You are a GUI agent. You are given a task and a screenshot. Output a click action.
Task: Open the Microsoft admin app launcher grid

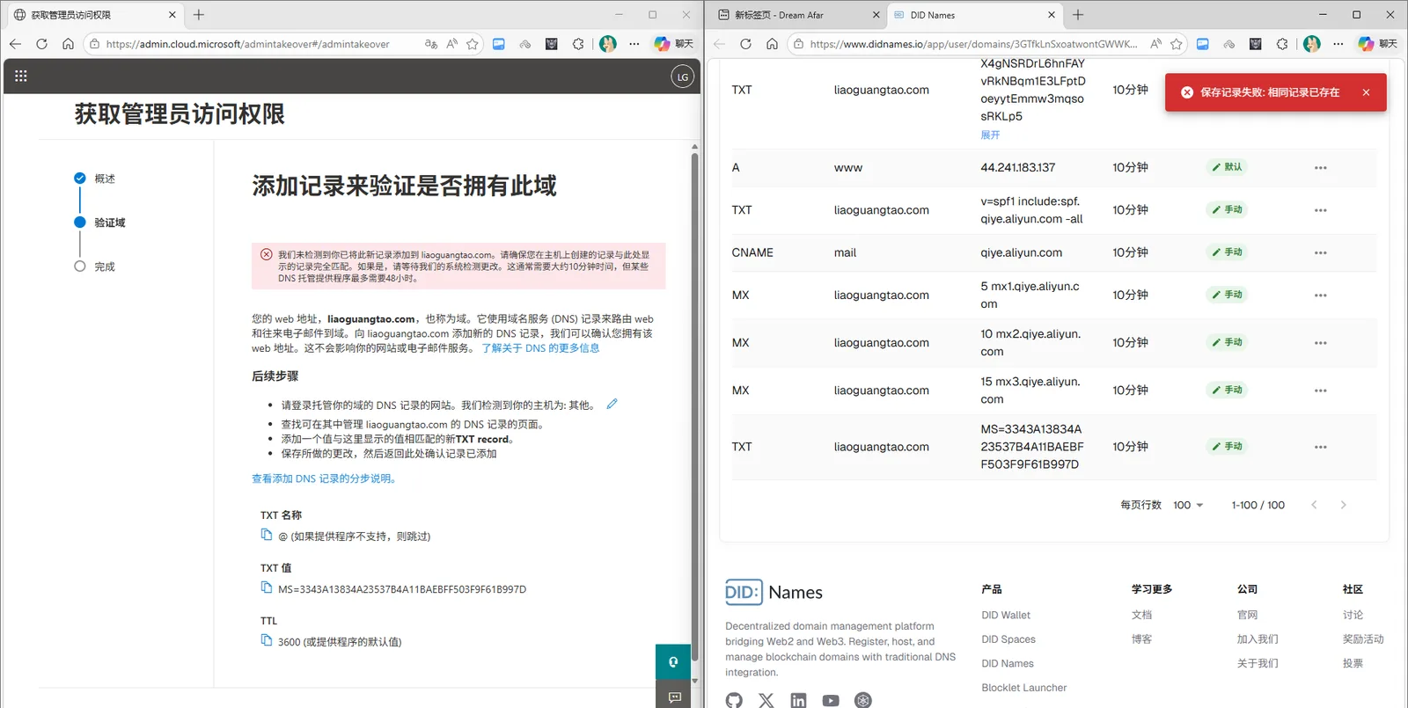[x=21, y=77]
